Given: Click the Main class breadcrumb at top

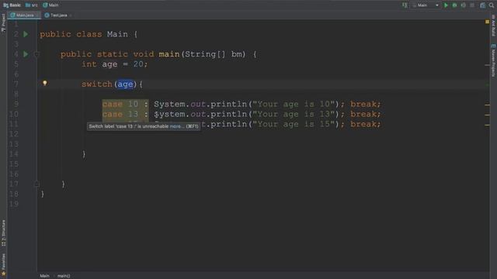Looking at the screenshot, I should point(50,5).
